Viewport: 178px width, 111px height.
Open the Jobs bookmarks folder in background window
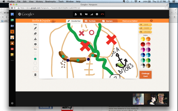[4, 21]
